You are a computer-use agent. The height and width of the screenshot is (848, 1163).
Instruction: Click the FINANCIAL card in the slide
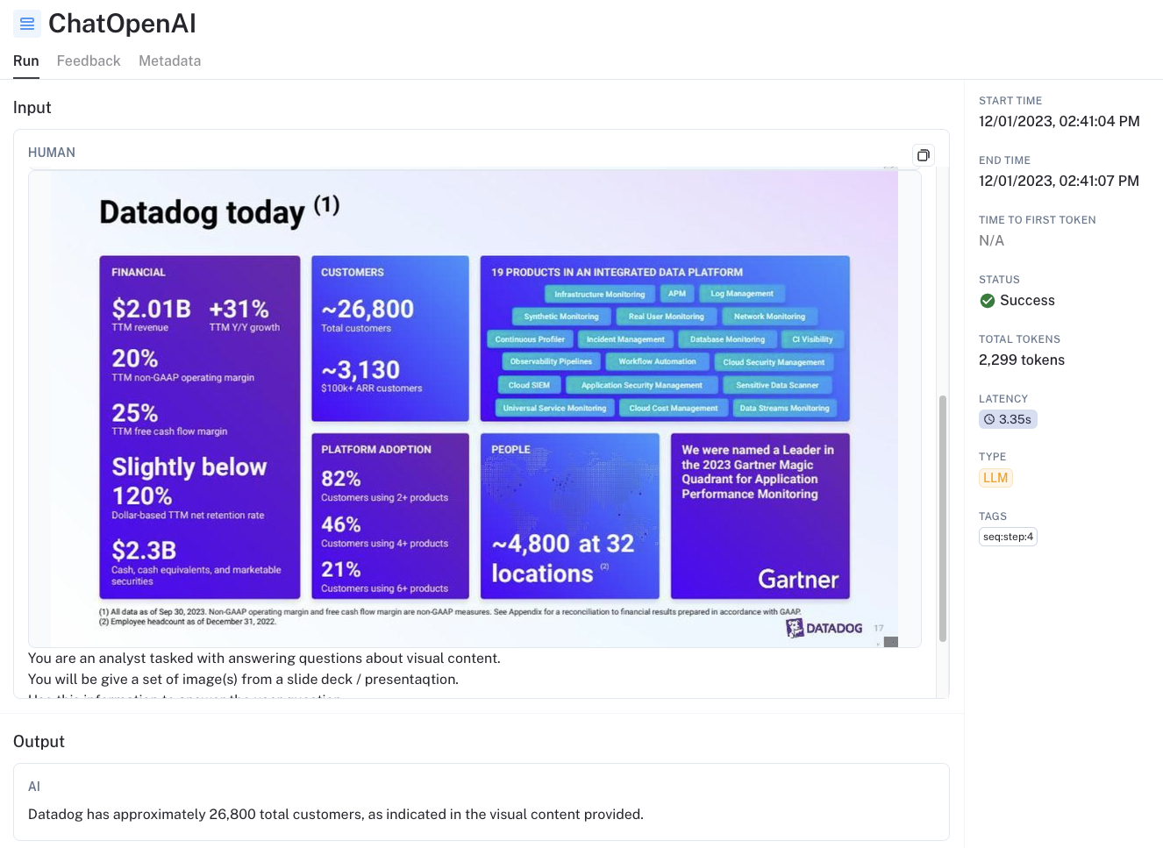[x=200, y=427]
